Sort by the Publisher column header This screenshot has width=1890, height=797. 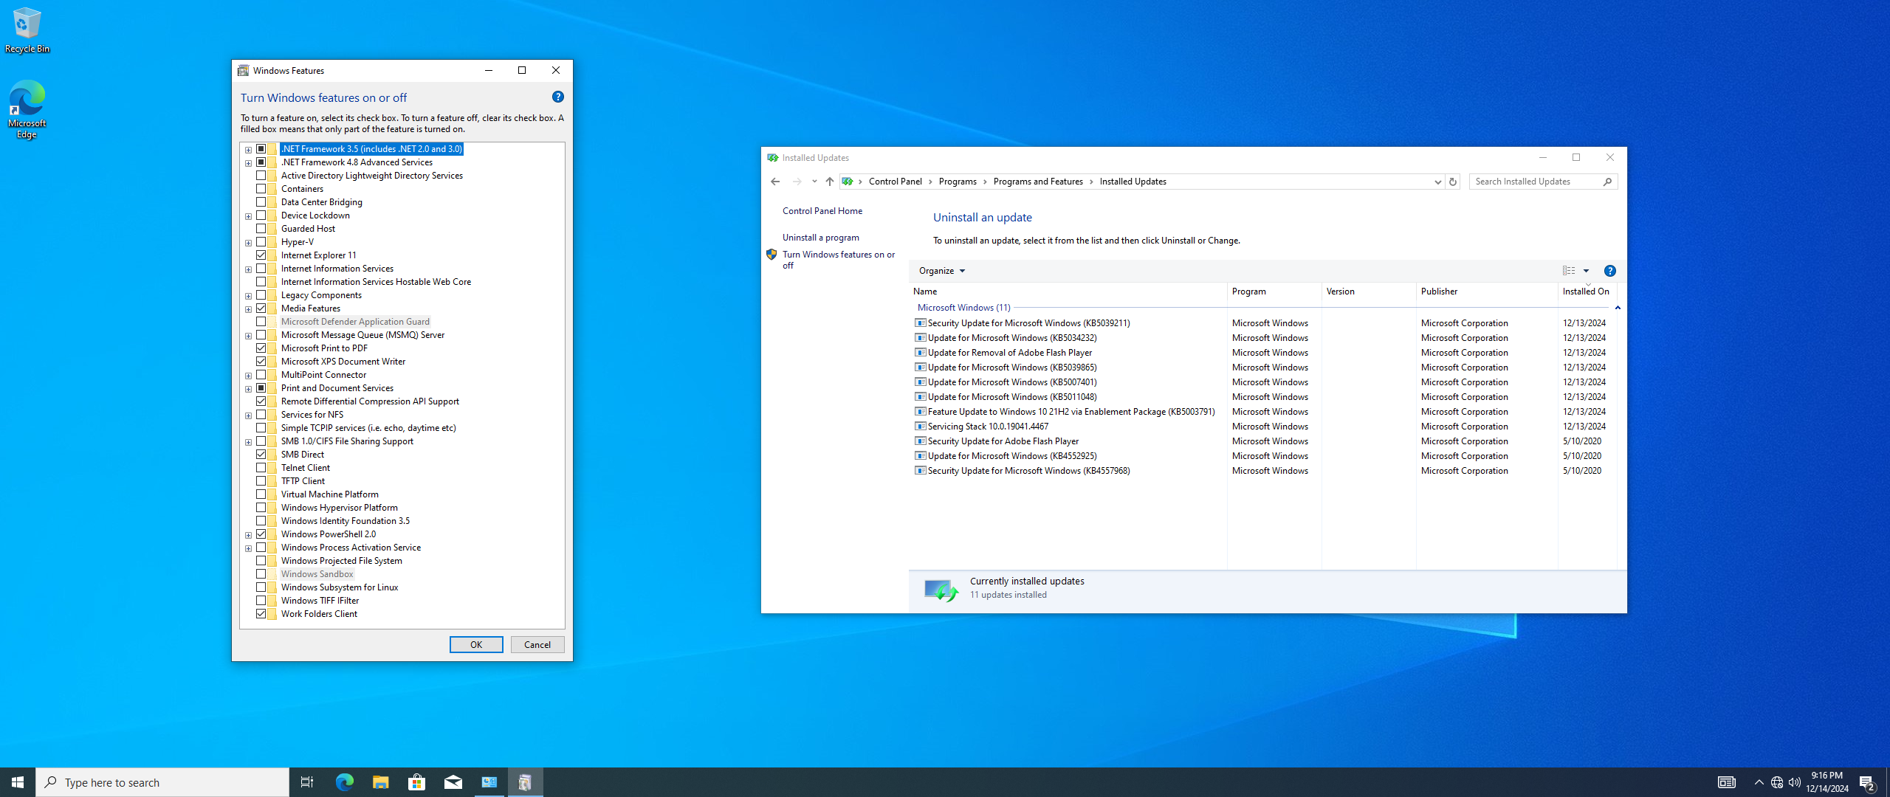(1487, 291)
